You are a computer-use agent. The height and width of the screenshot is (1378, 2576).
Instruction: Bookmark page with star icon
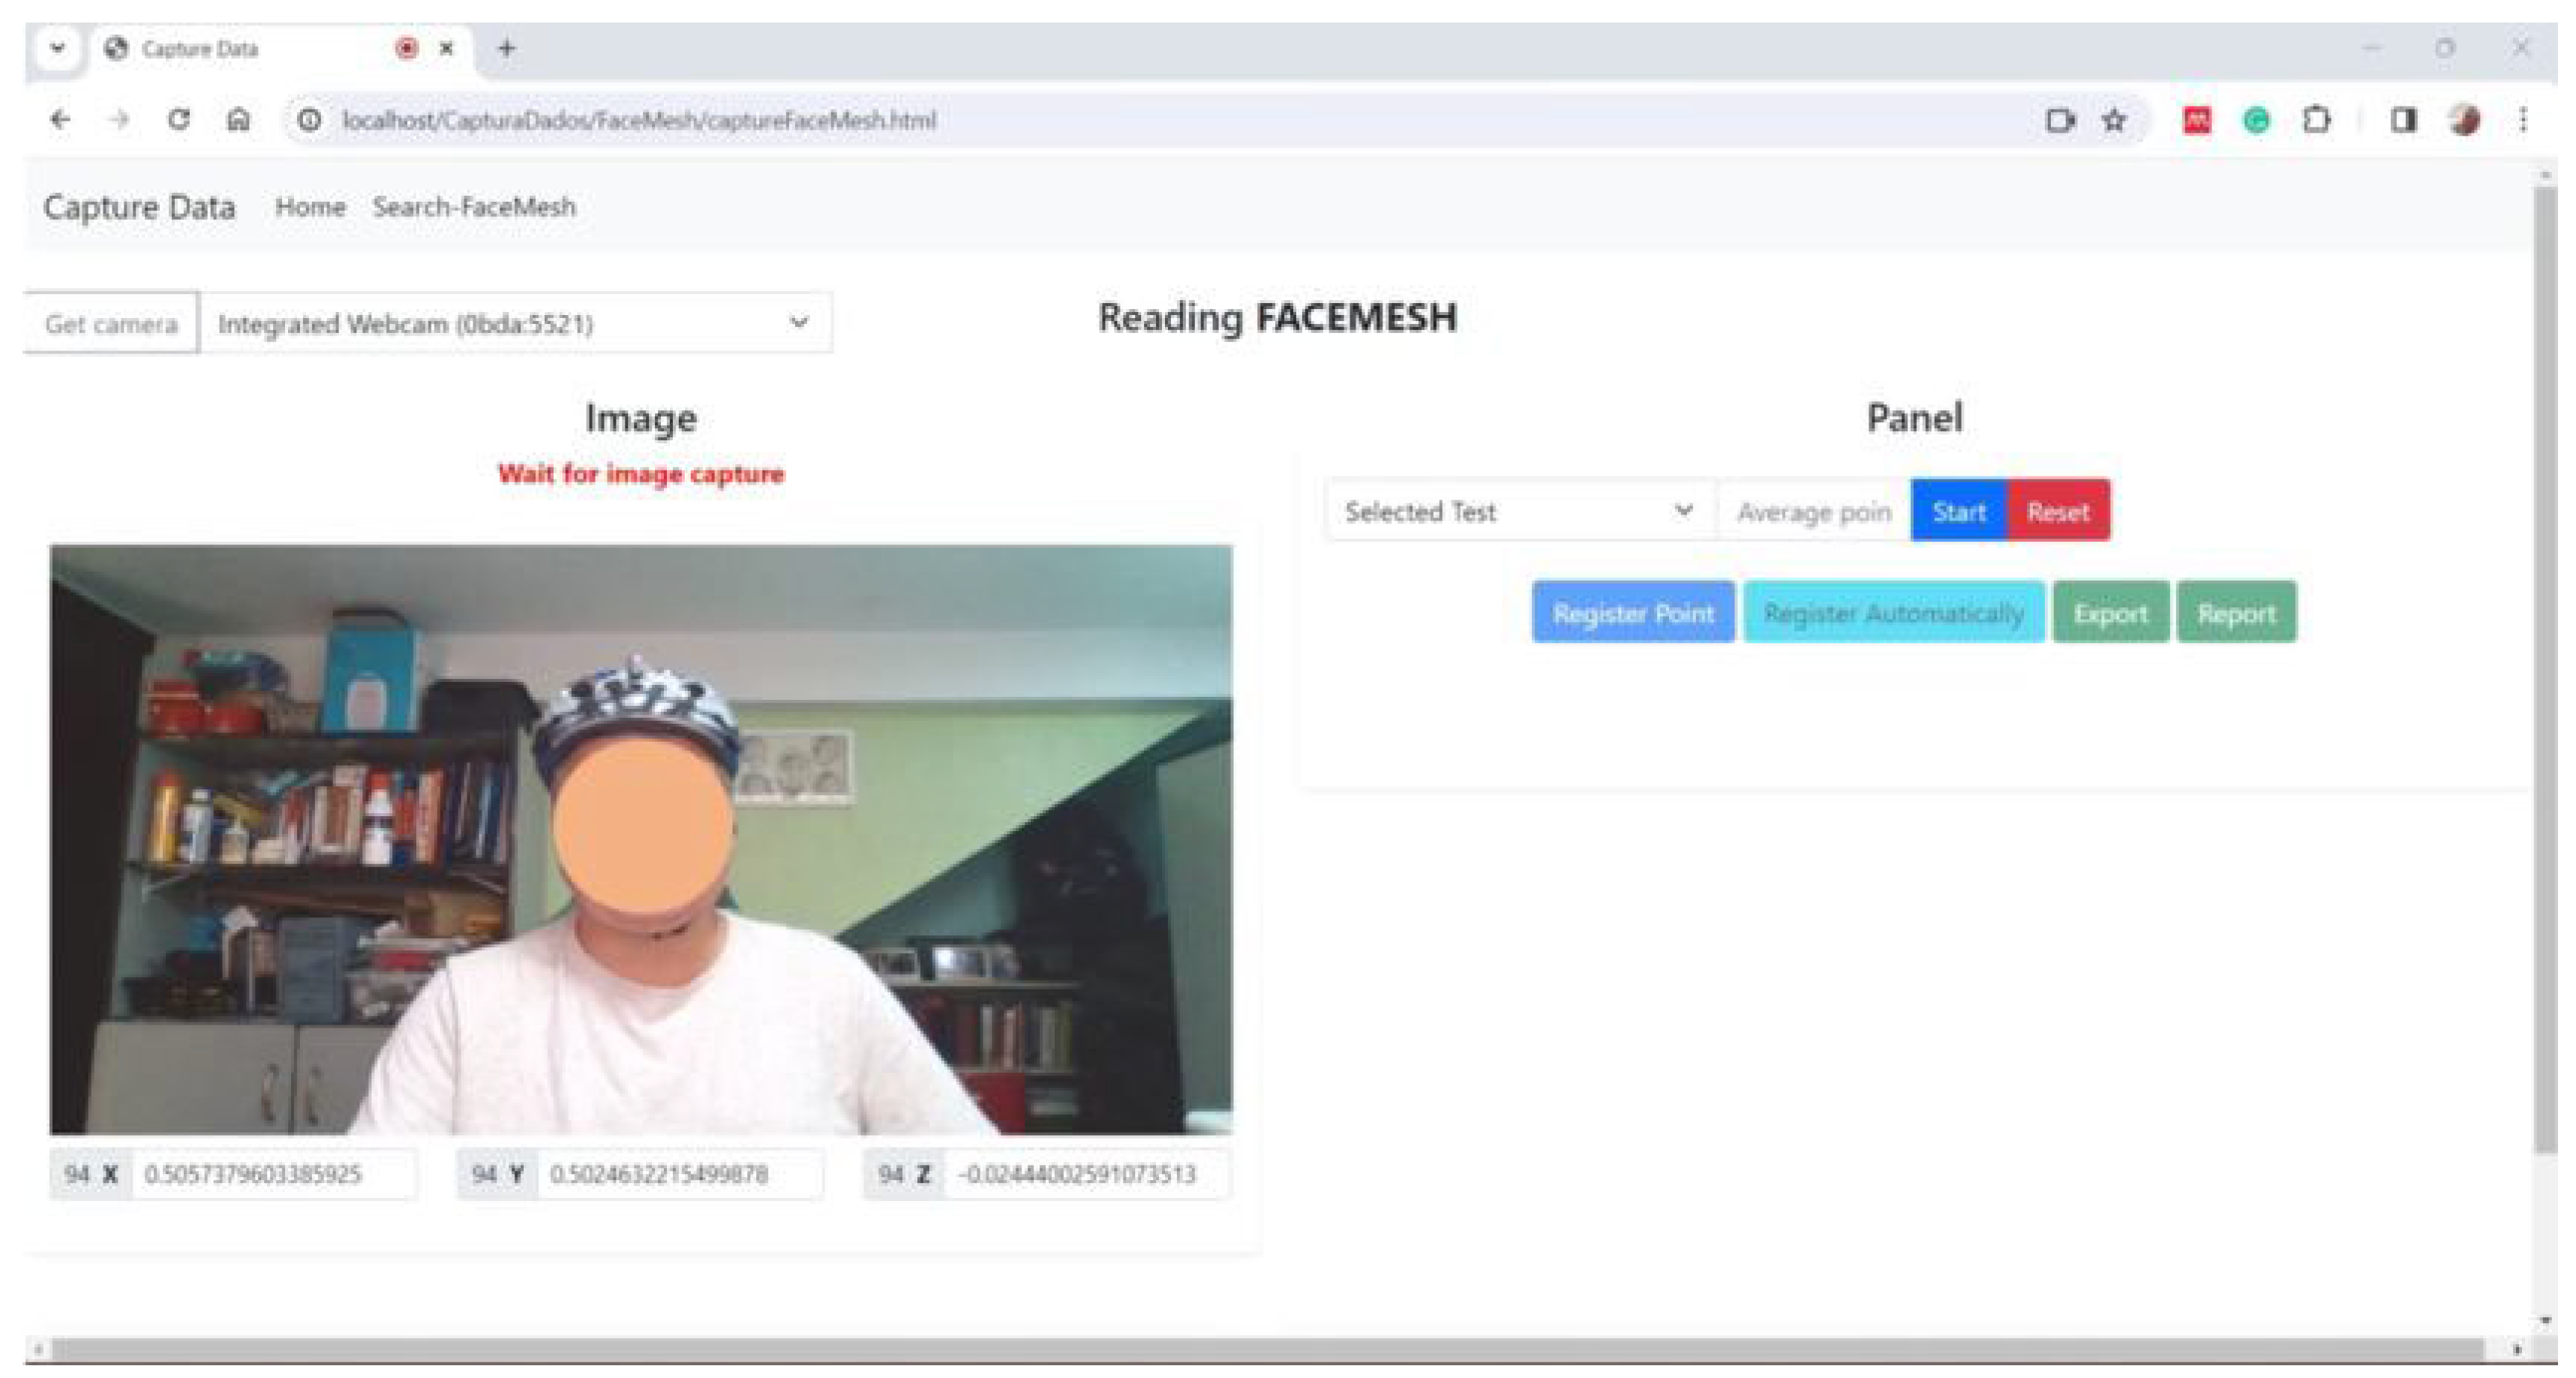[2114, 120]
